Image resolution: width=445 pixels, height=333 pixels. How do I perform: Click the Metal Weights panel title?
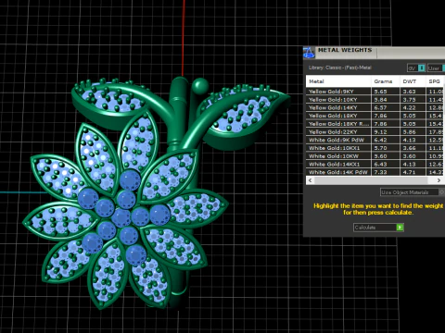[x=345, y=50]
